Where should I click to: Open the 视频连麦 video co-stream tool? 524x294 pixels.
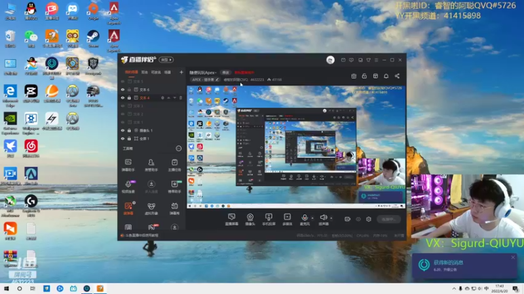(x=128, y=187)
